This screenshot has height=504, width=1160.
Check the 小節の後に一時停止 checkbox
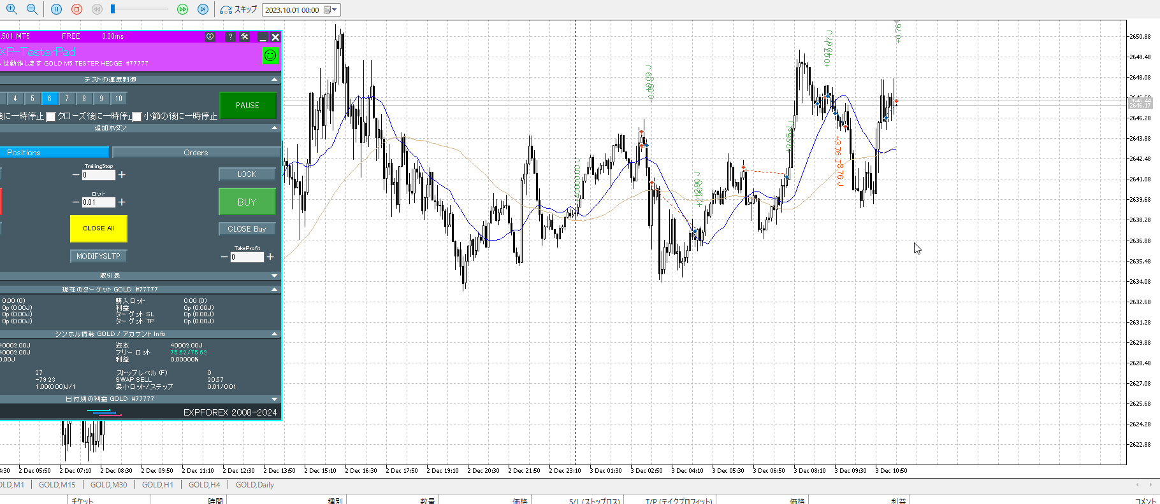tap(136, 116)
